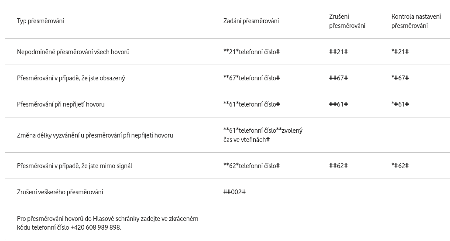Select the 'Zadání přesměrování' column header

251,21
